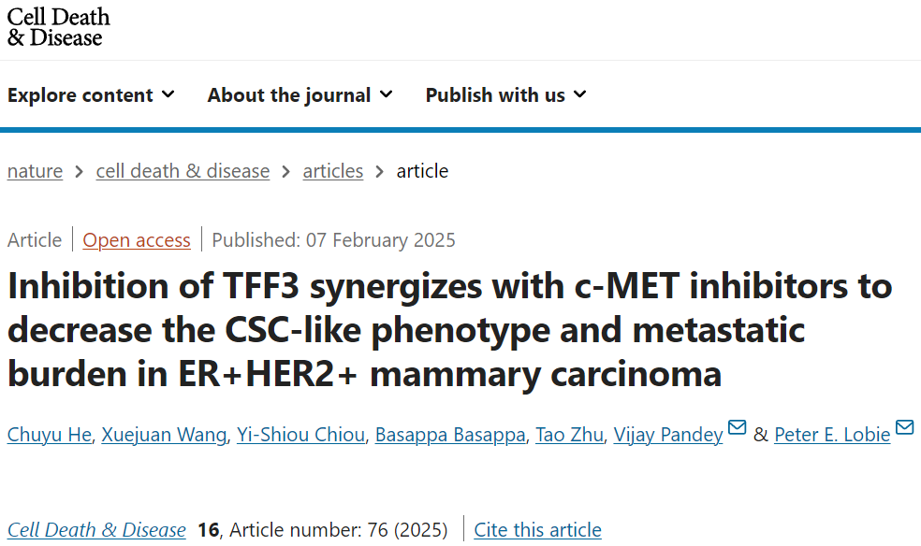View author Tao Zhu
The width and height of the screenshot is (921, 546).
[x=569, y=435]
